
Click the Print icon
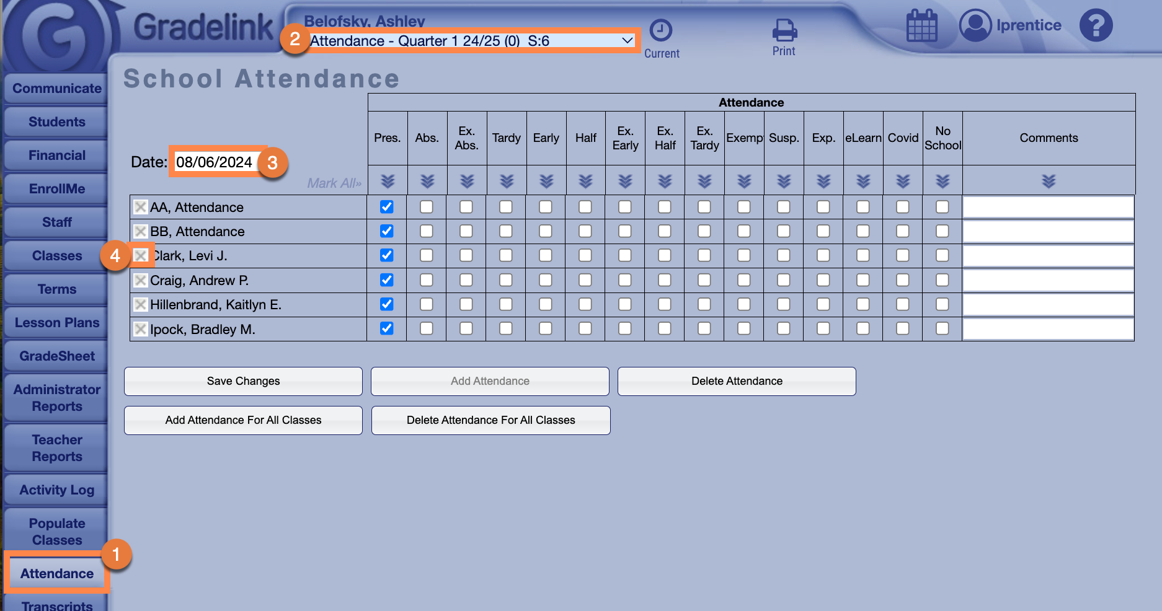tap(784, 30)
